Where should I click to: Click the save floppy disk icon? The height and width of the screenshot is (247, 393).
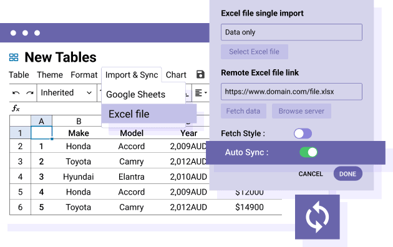200,74
